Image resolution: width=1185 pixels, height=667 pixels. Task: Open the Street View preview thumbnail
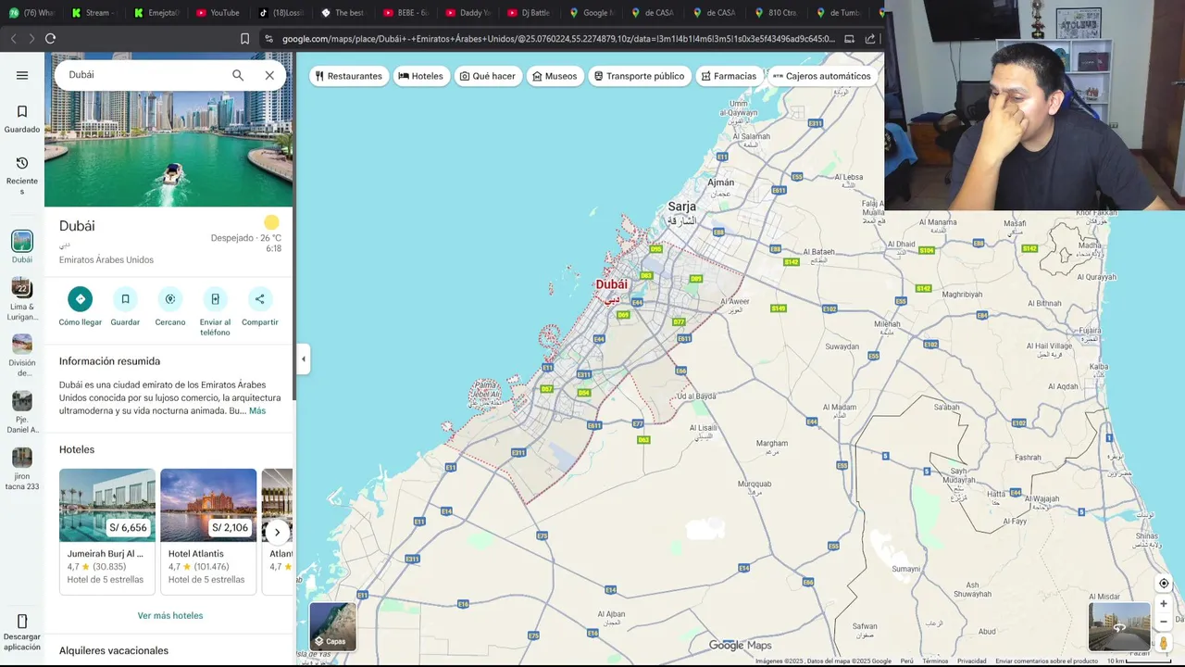tap(1119, 626)
